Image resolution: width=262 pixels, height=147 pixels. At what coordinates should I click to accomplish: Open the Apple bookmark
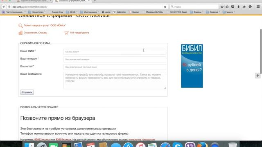coord(106,12)
